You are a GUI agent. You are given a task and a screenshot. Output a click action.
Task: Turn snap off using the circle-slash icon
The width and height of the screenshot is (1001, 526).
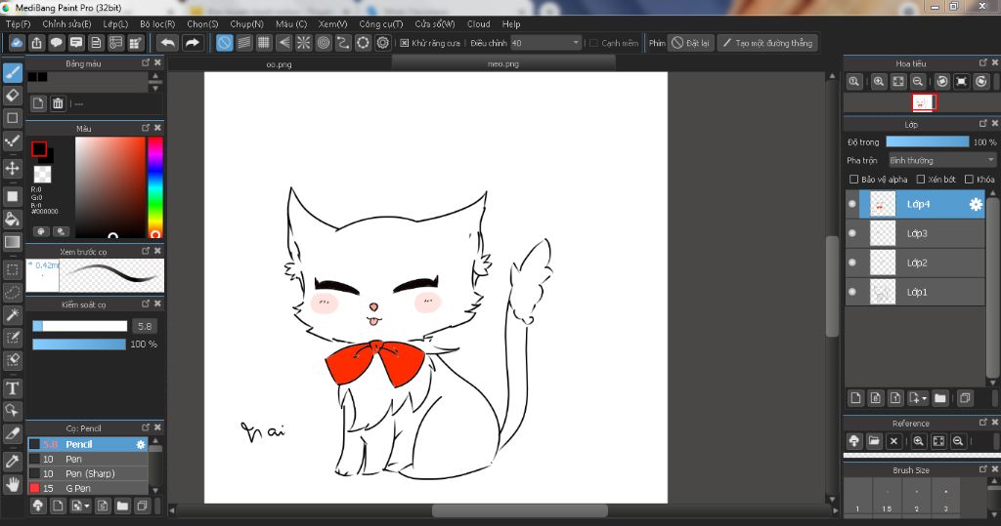(x=224, y=43)
